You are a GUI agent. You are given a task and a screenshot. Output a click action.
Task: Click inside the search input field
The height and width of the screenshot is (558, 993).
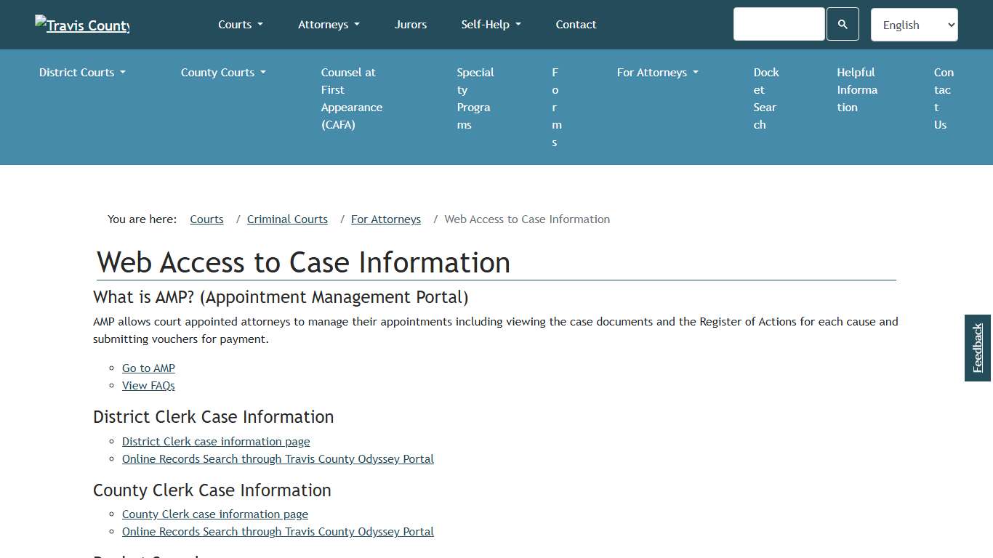pyautogui.click(x=779, y=24)
